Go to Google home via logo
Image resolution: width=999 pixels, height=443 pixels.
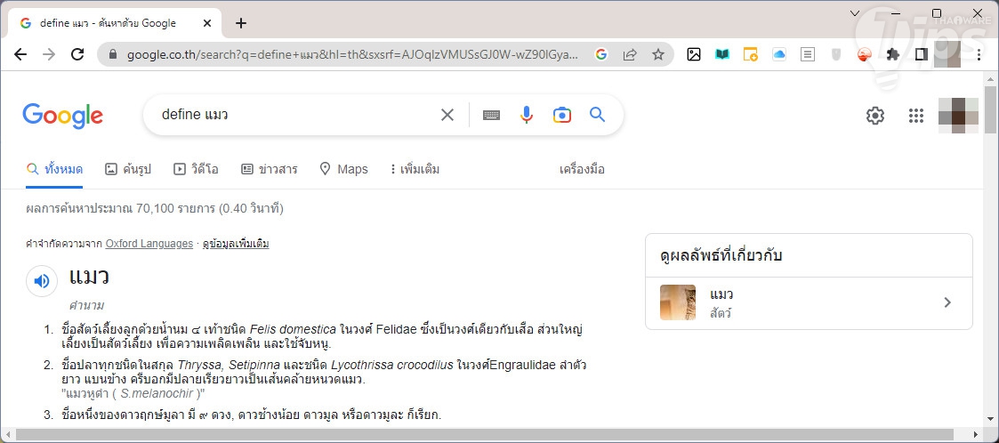[62, 116]
